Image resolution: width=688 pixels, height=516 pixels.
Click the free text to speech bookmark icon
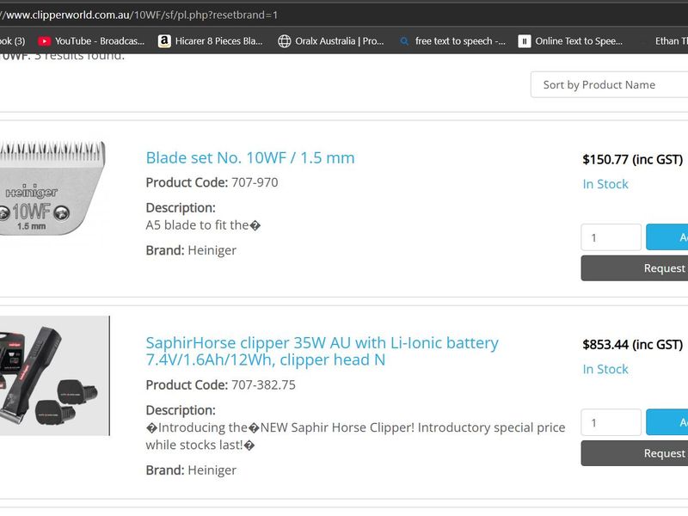click(405, 40)
